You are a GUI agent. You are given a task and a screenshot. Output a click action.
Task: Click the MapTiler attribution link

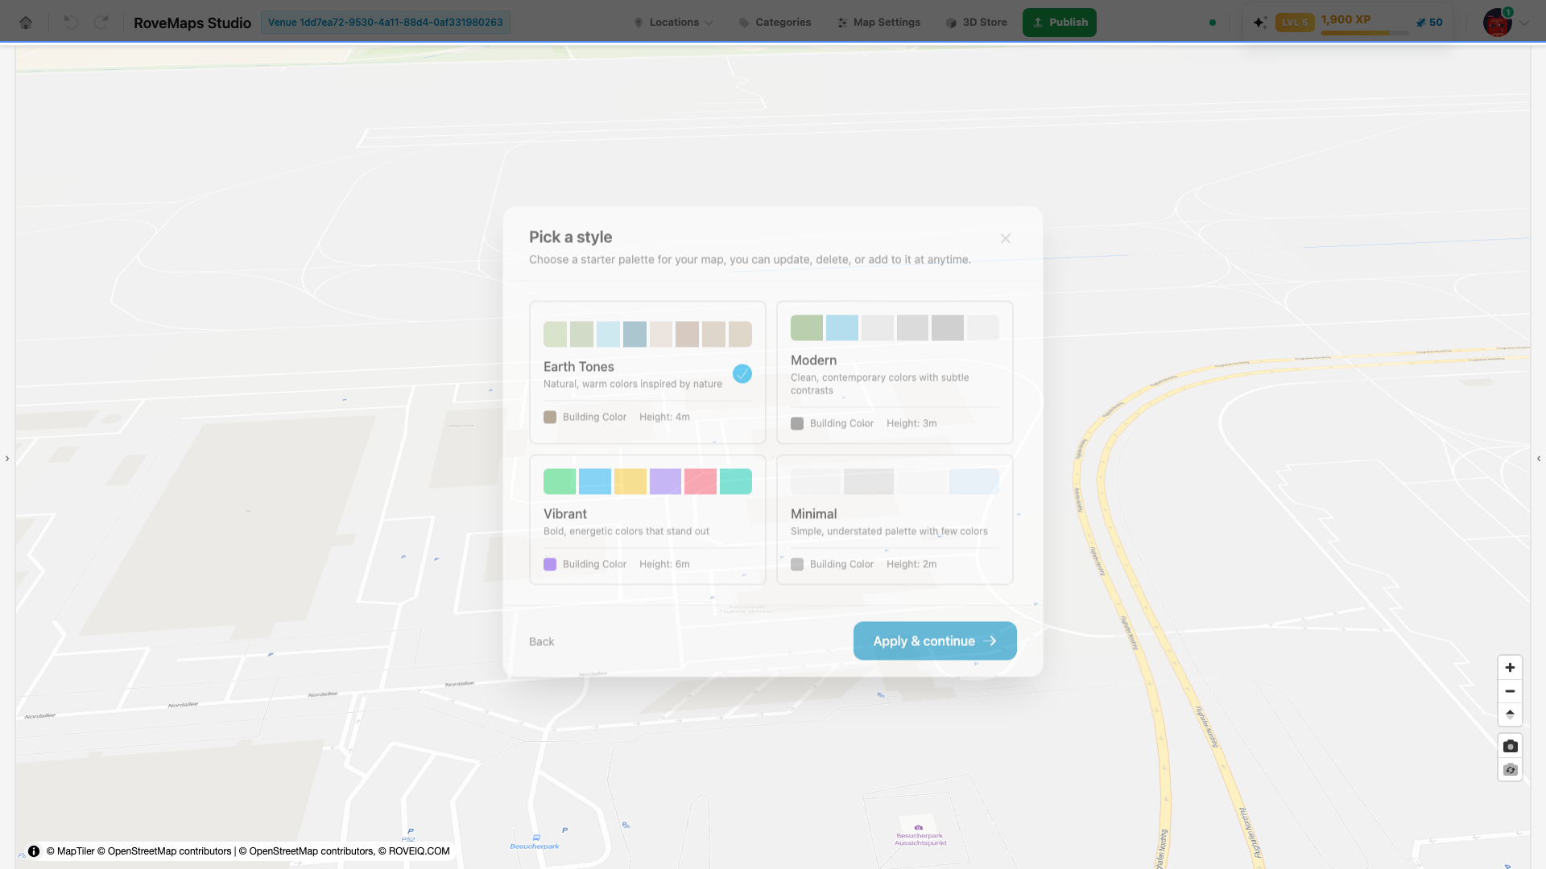point(70,851)
